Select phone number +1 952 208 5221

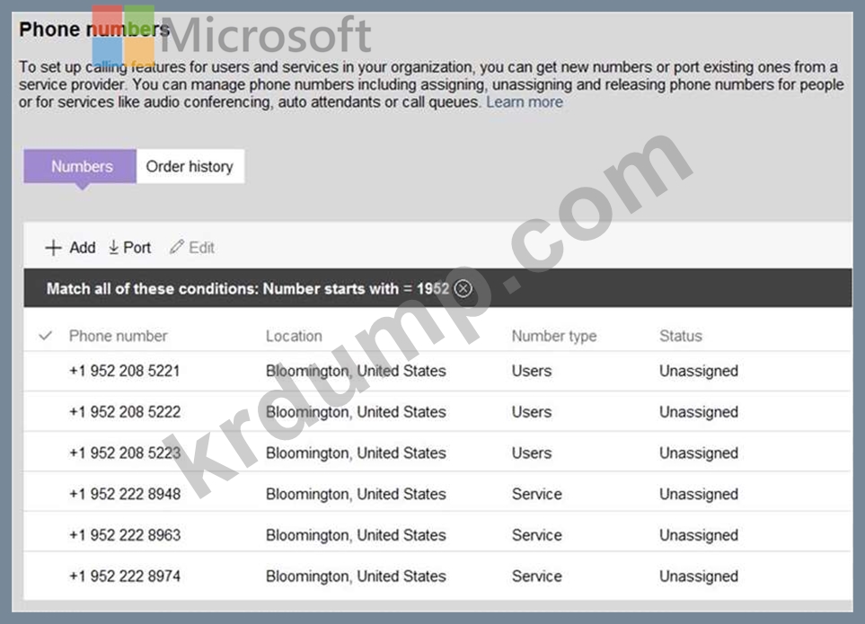[x=124, y=371]
